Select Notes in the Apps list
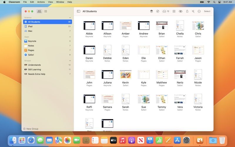The width and height of the screenshot is (235, 147). click(48, 46)
